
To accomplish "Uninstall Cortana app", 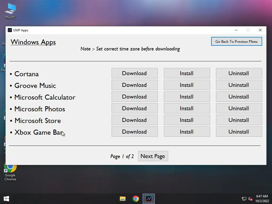I will click(239, 73).
